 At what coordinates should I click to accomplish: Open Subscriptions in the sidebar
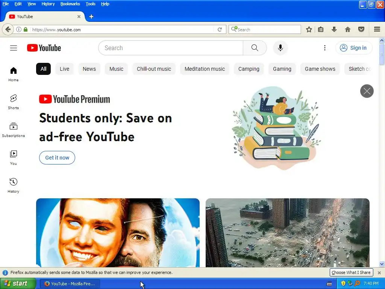(14, 130)
